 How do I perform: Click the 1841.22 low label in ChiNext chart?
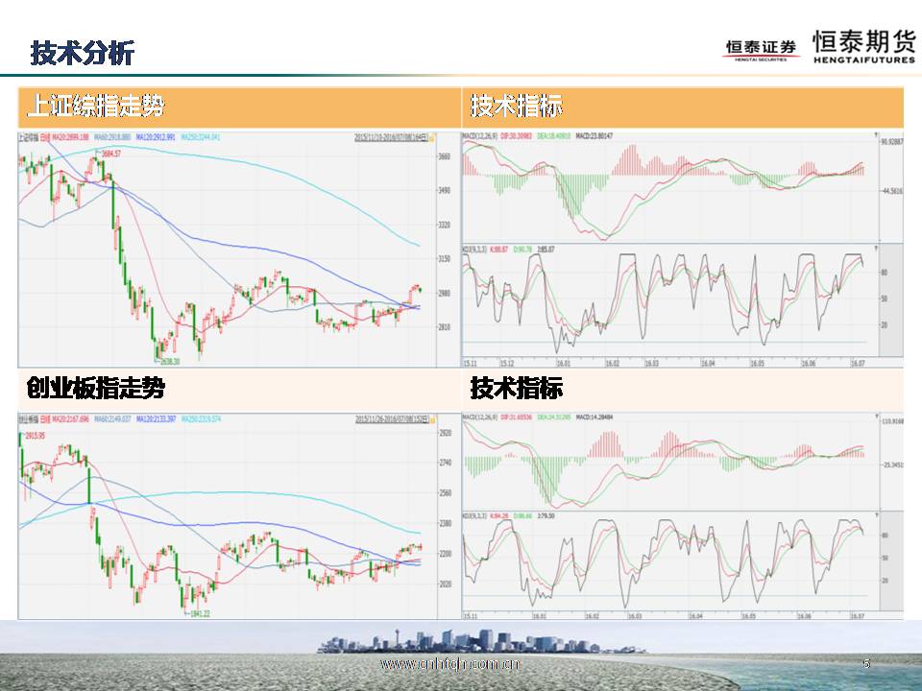pos(200,613)
